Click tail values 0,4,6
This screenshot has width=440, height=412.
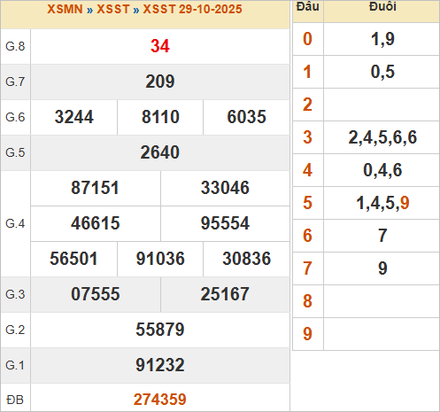pyautogui.click(x=382, y=170)
